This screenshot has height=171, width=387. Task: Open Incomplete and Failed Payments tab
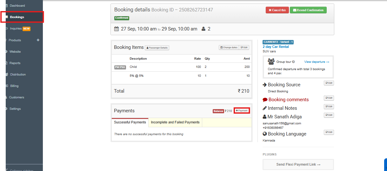pos(175,122)
